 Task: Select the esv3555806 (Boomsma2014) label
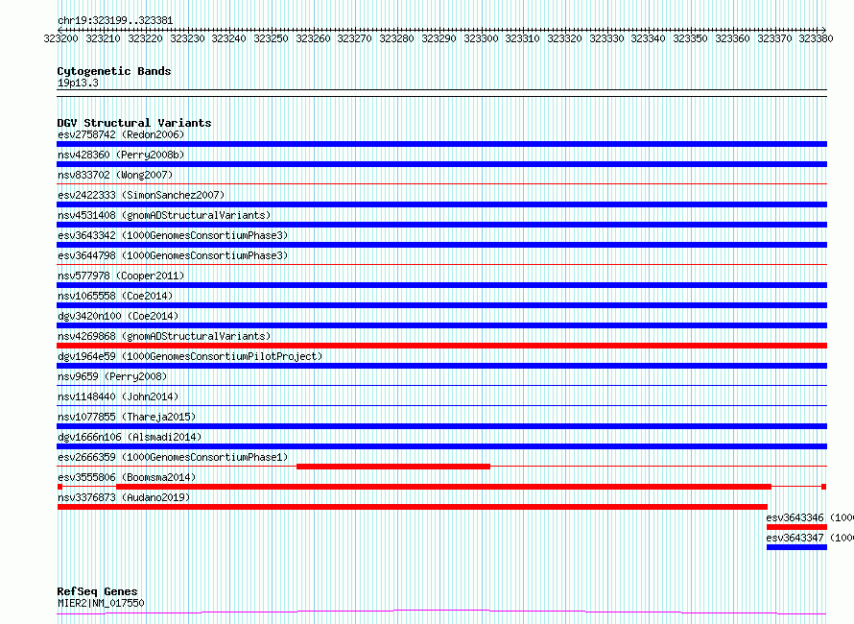coord(127,477)
